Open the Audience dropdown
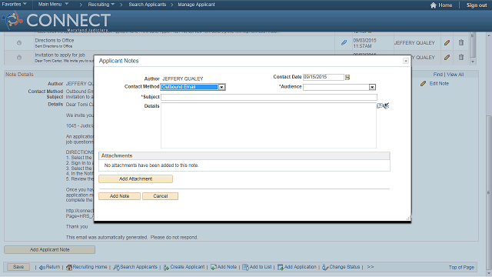 tap(372, 87)
